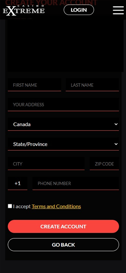This screenshot has height=273, width=126.
Task: Select the CITY input field
Action: click(x=46, y=164)
